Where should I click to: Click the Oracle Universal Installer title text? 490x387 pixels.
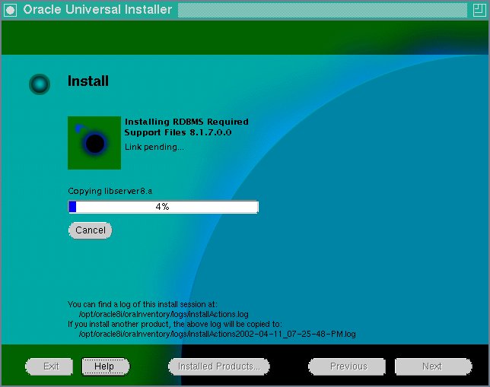[97, 10]
